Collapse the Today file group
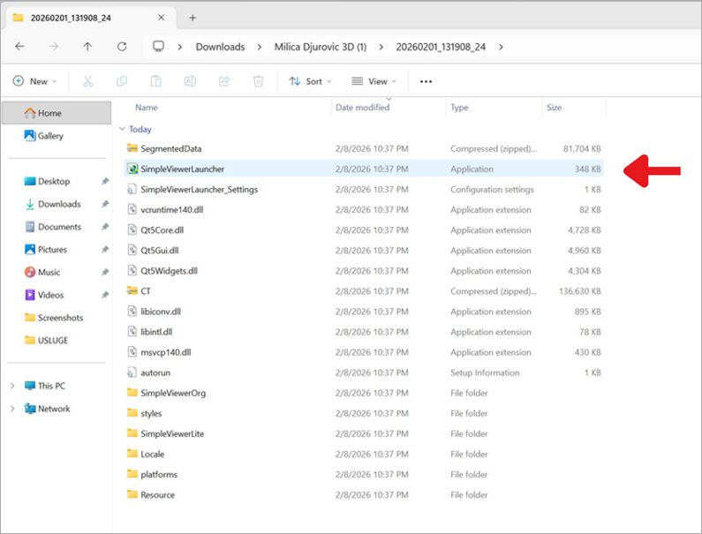Image resolution: width=702 pixels, height=534 pixels. pyautogui.click(x=122, y=129)
